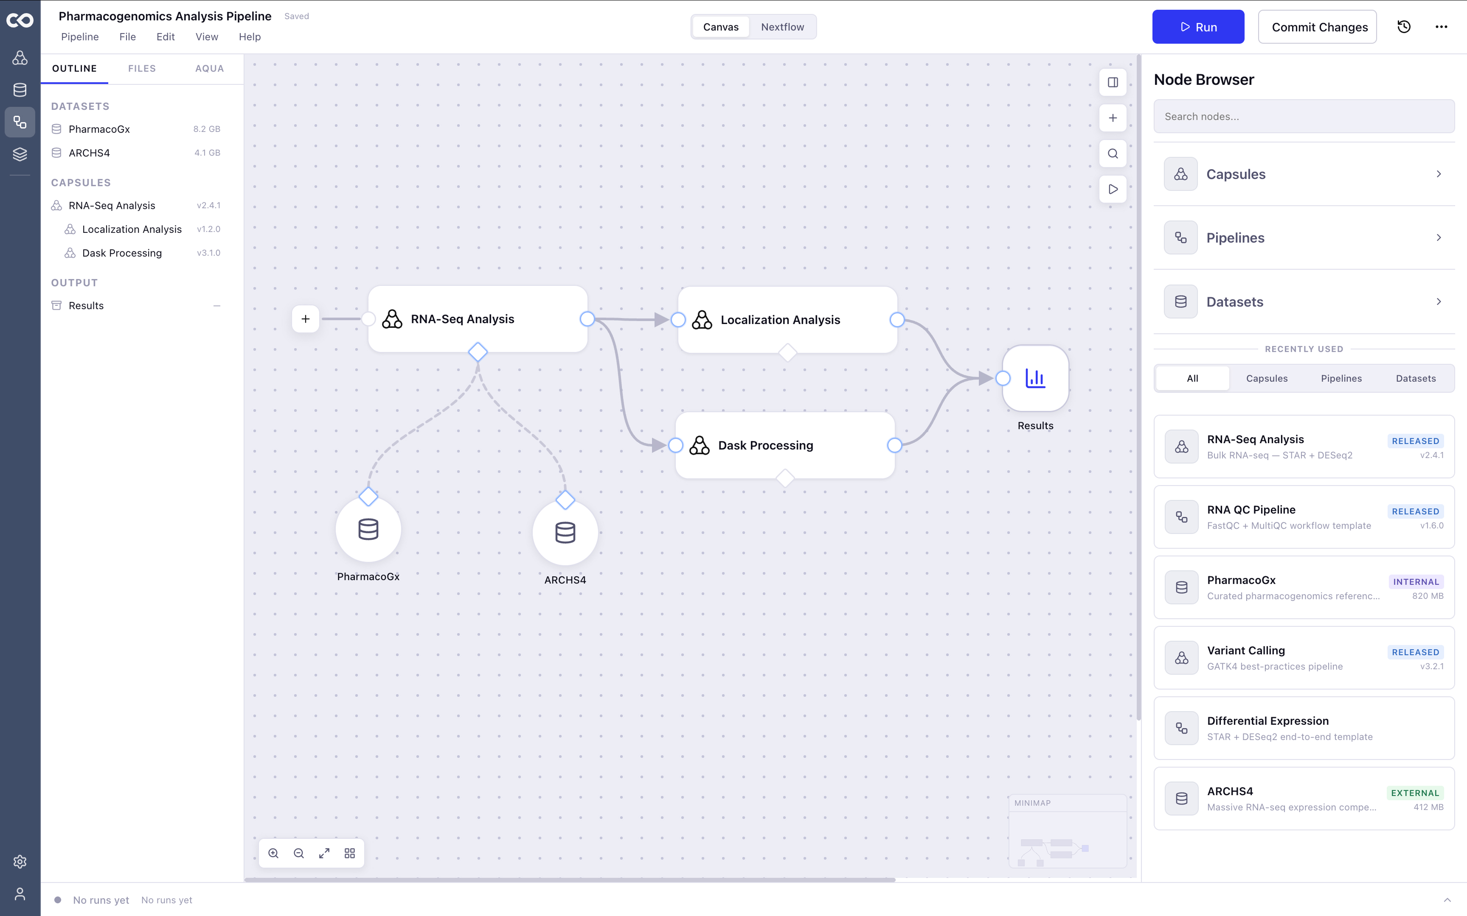The height and width of the screenshot is (916, 1467).
Task: Click the zoom in icon on bottom toolbar
Action: point(273,853)
